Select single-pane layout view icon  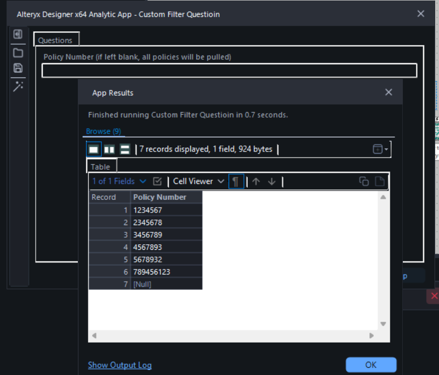point(94,149)
